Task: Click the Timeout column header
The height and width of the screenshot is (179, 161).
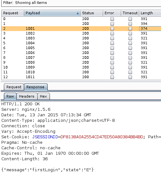Action: tap(130, 13)
